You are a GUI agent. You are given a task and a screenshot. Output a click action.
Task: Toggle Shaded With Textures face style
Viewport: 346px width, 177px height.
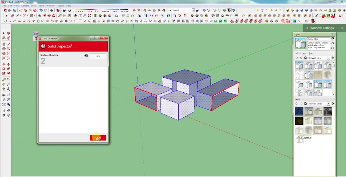click(229, 10)
